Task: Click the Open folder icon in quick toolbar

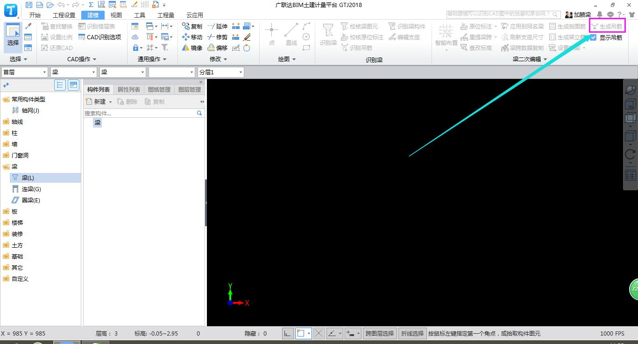Action: [x=50, y=5]
